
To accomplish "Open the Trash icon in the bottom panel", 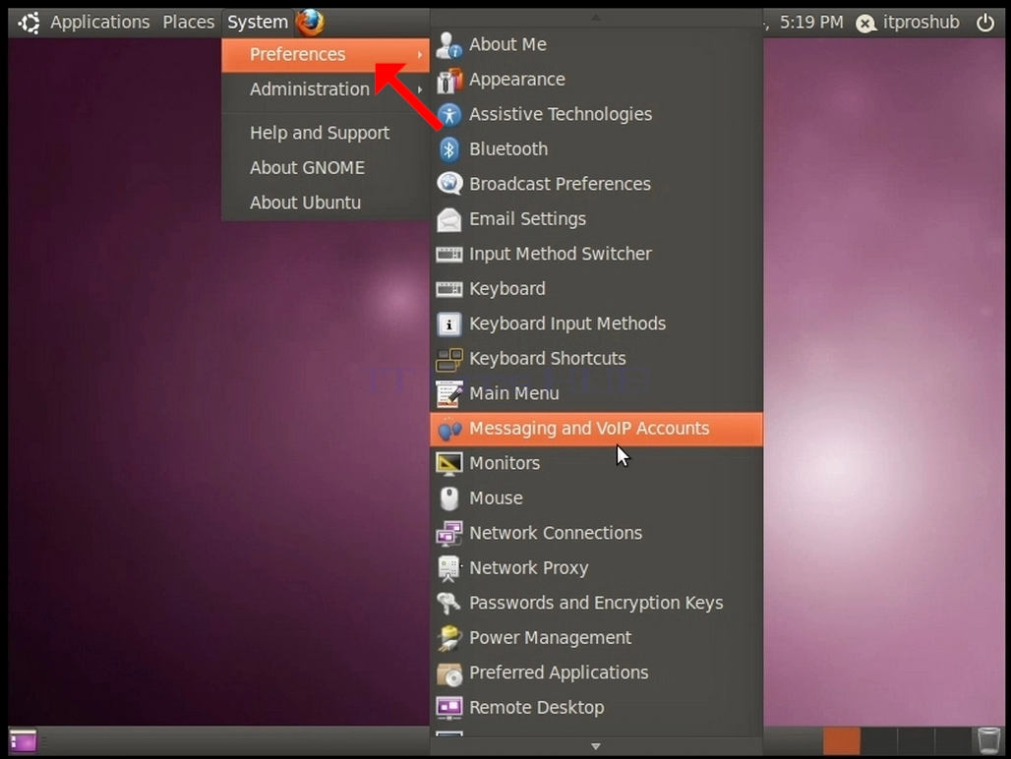I will 988,739.
